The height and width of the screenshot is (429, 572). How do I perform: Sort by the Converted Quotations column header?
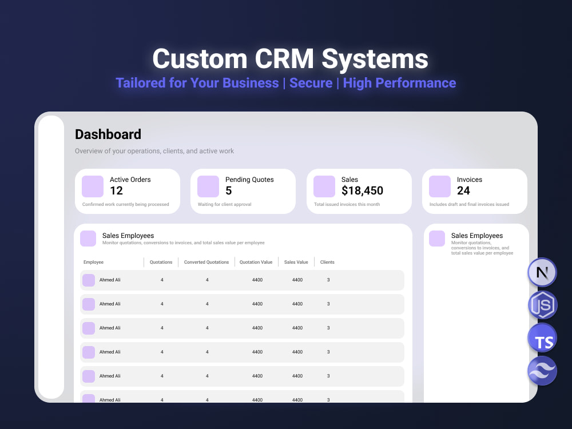tap(206, 262)
